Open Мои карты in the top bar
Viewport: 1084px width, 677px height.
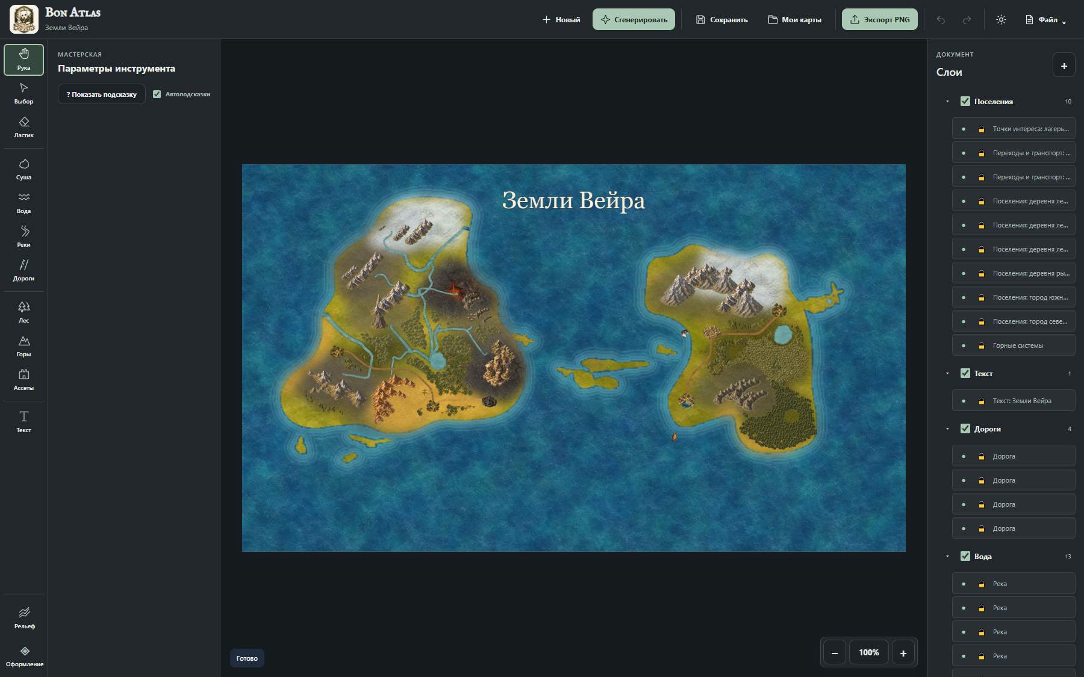pyautogui.click(x=794, y=20)
